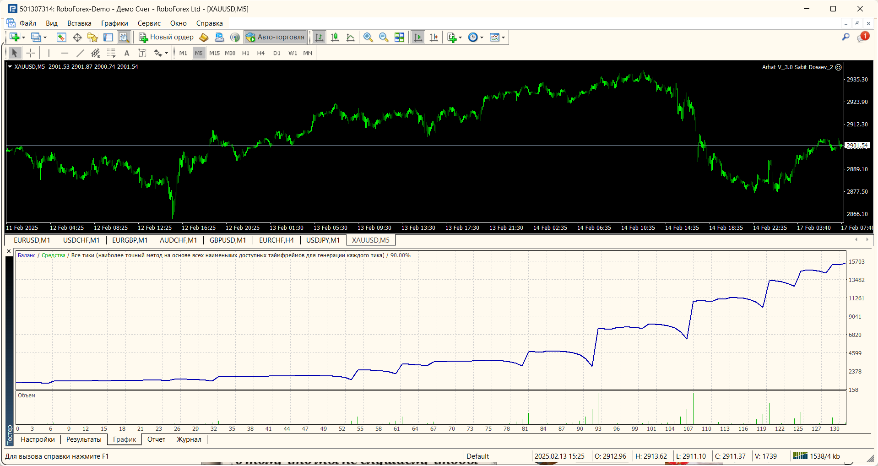The image size is (878, 466).
Task: Open the Вставка menu
Action: pos(79,23)
